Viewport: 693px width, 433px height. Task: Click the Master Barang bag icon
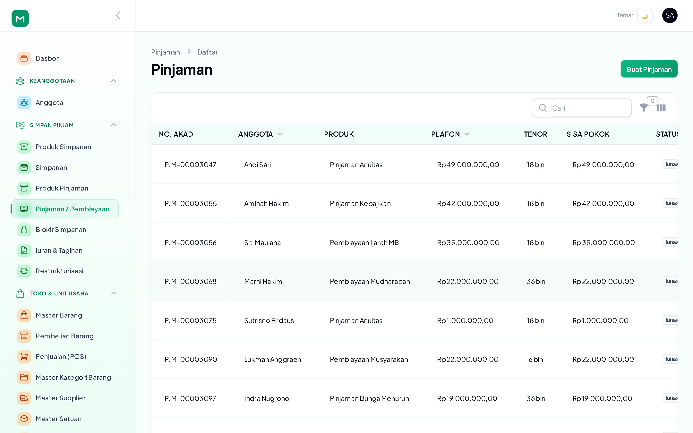pos(24,315)
